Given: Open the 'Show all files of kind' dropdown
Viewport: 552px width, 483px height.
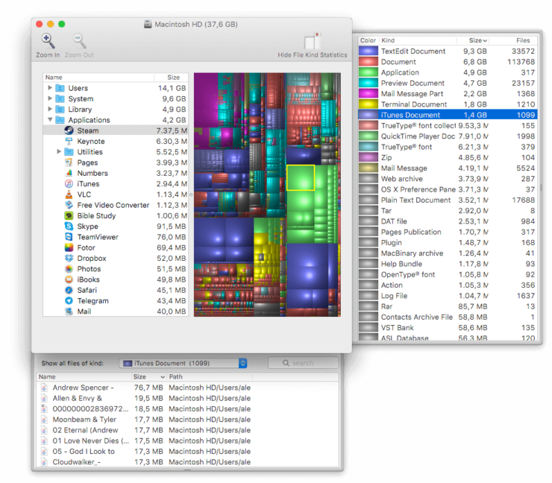Looking at the screenshot, I should [183, 363].
